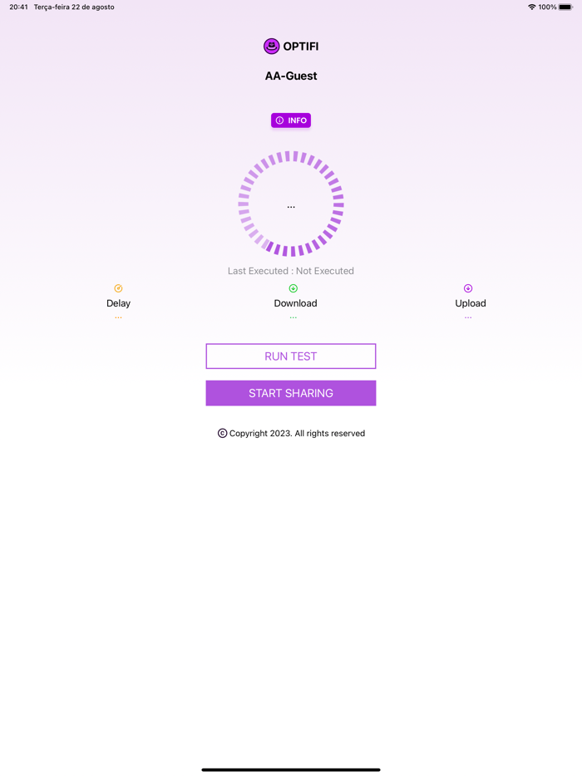Viewport: 582px width, 776px height.
Task: Select the Upload metric label
Action: (x=470, y=303)
